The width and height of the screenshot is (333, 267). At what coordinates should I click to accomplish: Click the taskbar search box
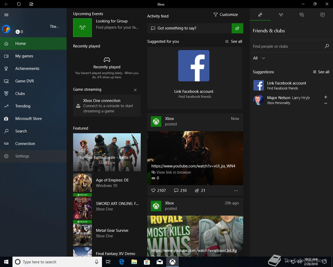pos(57,262)
